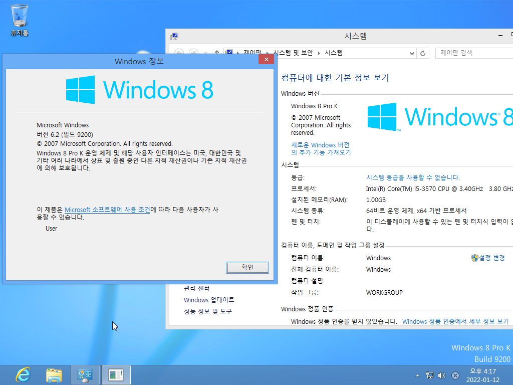This screenshot has width=513, height=385.
Task: Select the WORKGROUP value
Action: [384, 293]
